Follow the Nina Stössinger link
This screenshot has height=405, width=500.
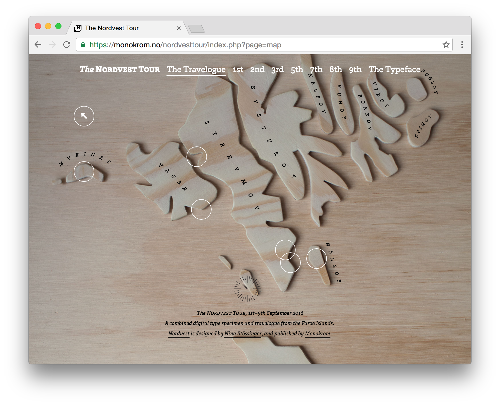point(243,334)
